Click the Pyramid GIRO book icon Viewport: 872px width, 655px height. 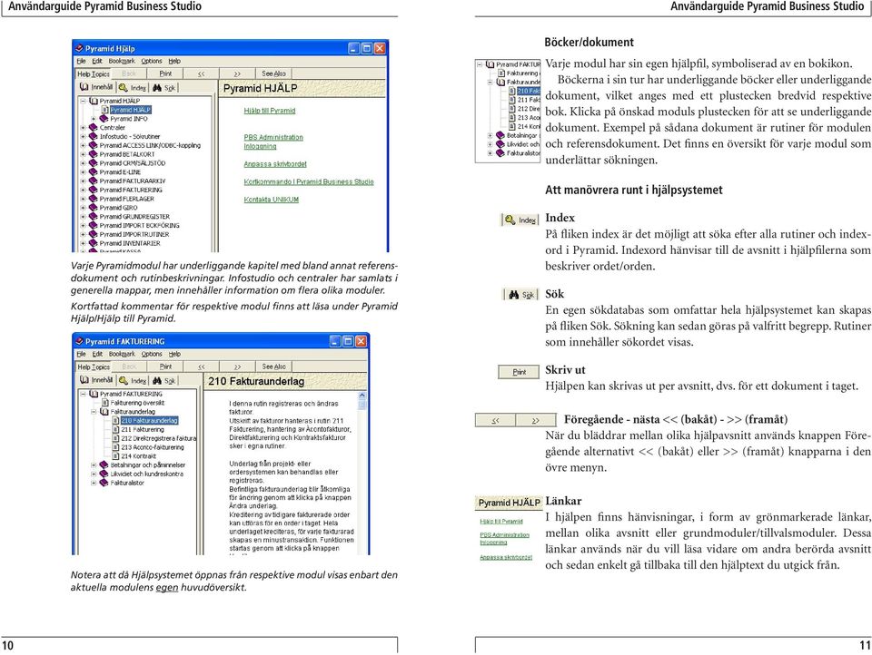point(94,208)
